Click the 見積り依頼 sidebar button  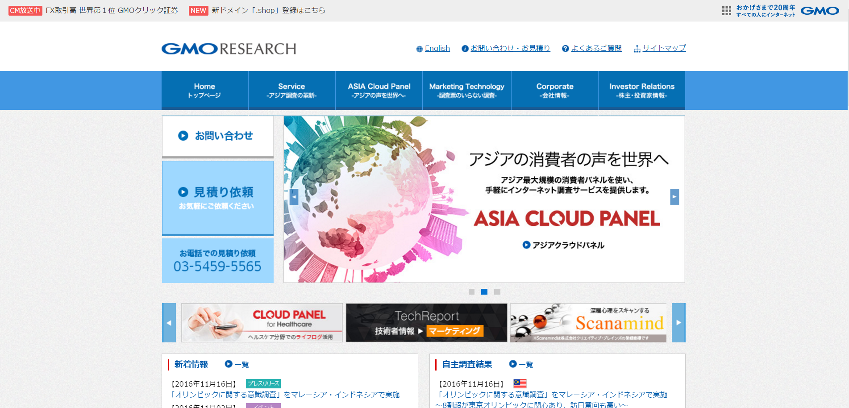(x=218, y=198)
